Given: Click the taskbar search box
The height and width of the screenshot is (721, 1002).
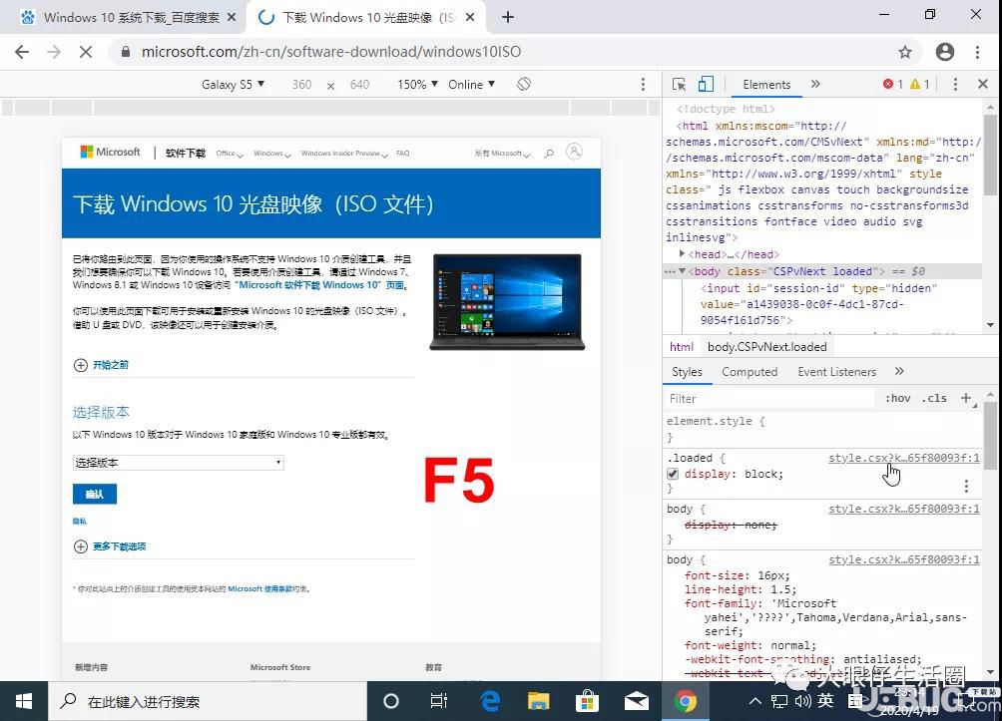Looking at the screenshot, I should tap(208, 701).
